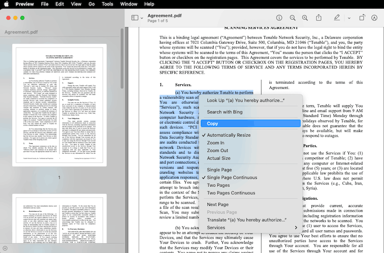Choose Two Pages view in context menu

[x=218, y=185]
